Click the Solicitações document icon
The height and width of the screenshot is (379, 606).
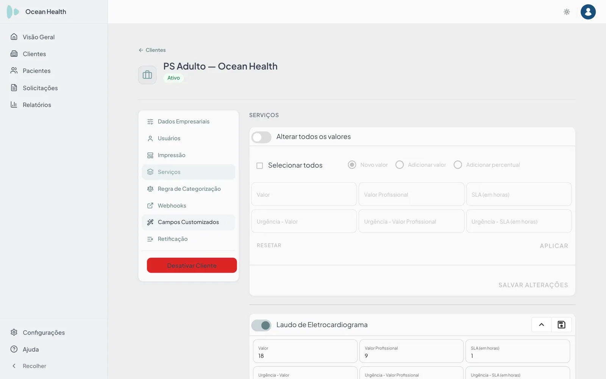(x=14, y=88)
